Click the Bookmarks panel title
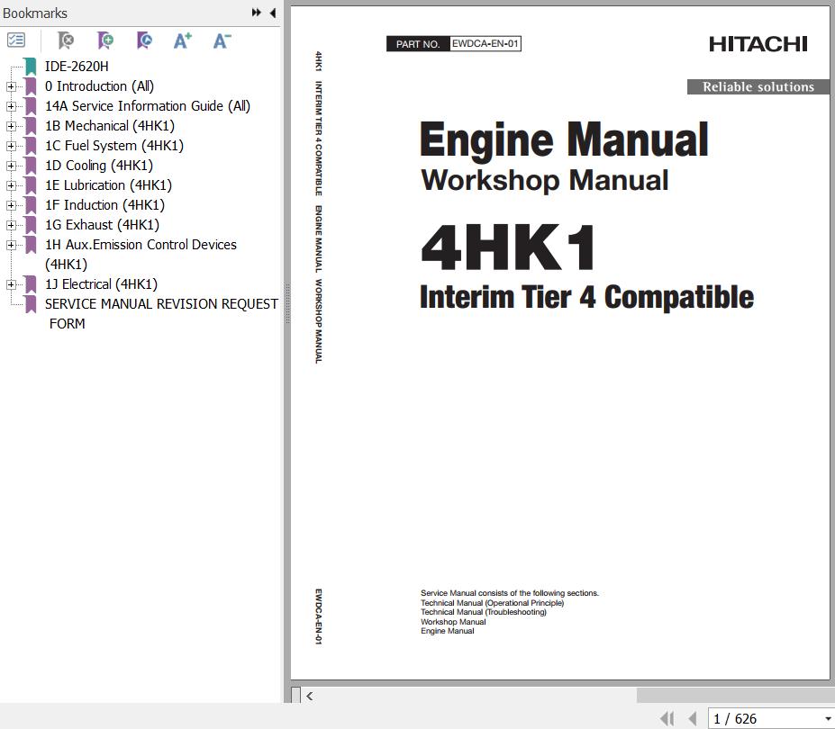This screenshot has height=729, width=835. point(35,13)
